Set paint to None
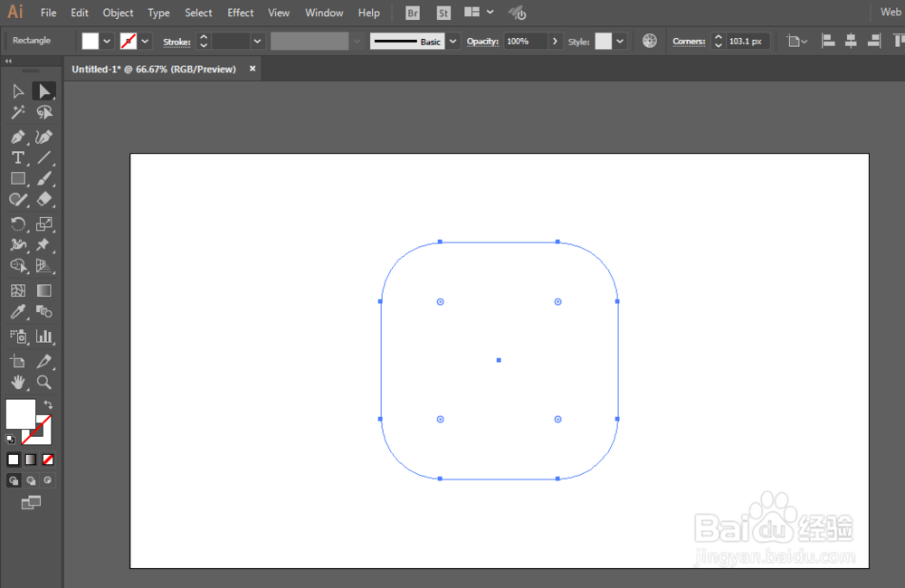 pos(48,460)
